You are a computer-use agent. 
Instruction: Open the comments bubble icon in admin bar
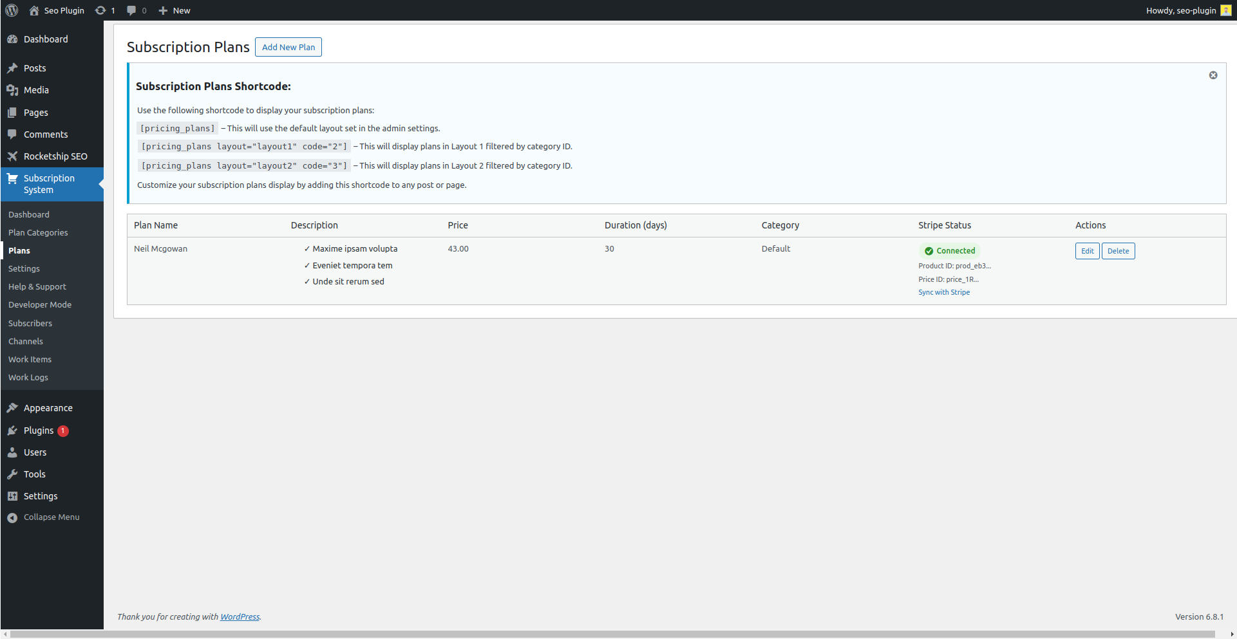(131, 10)
